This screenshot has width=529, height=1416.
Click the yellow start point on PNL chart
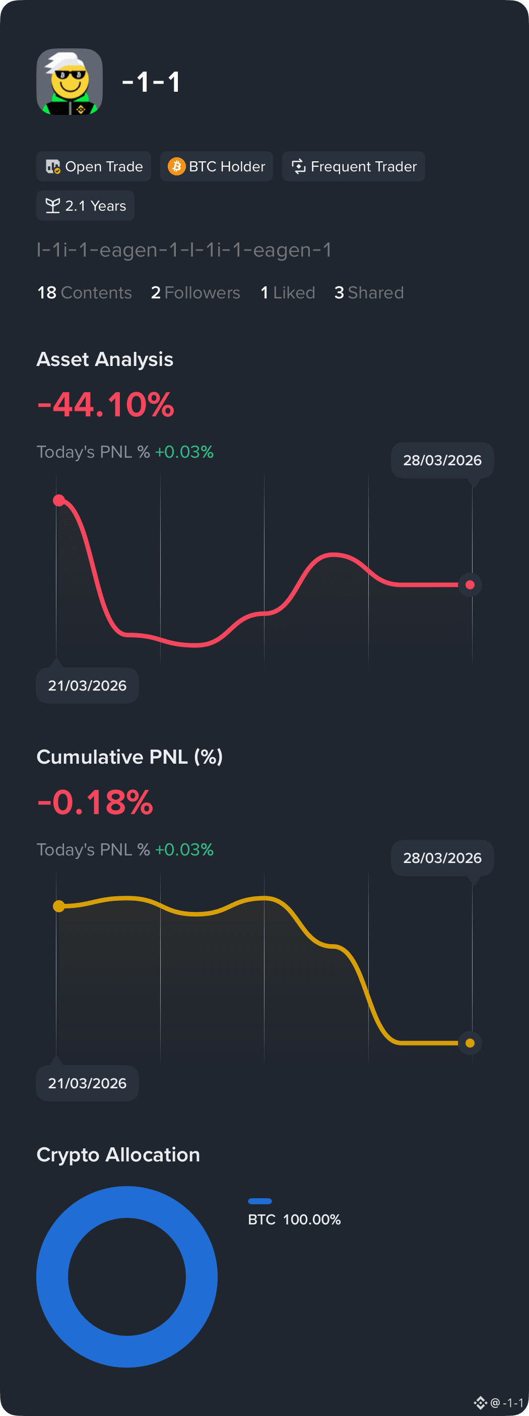(59, 906)
